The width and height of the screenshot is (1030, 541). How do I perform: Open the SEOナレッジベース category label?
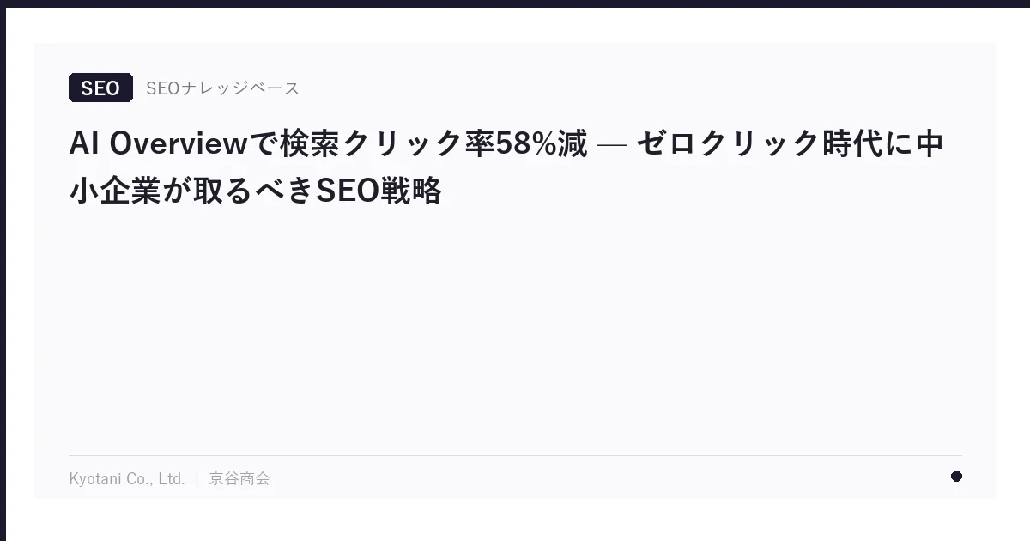point(222,88)
